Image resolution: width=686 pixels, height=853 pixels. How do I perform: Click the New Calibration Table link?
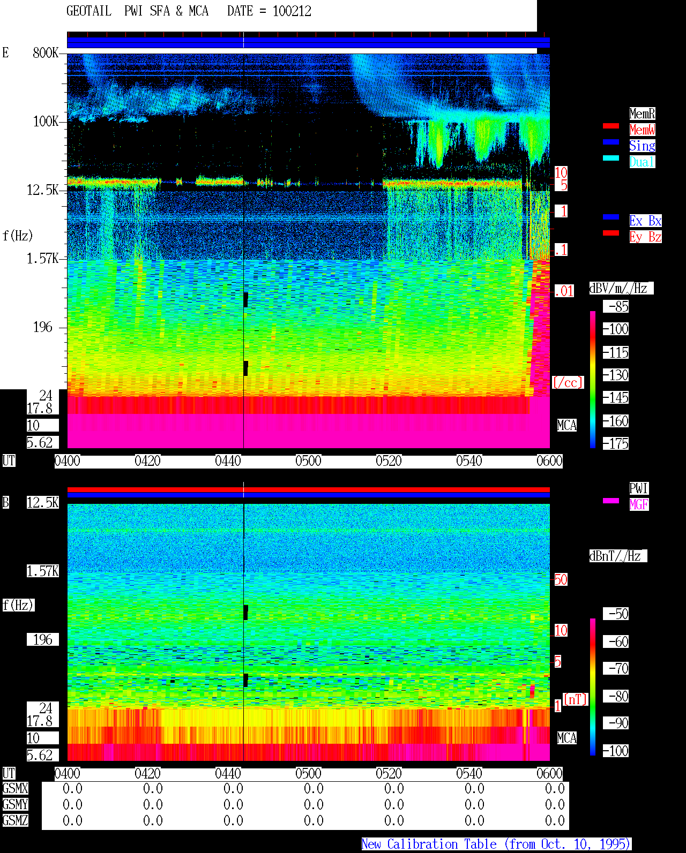click(x=496, y=844)
